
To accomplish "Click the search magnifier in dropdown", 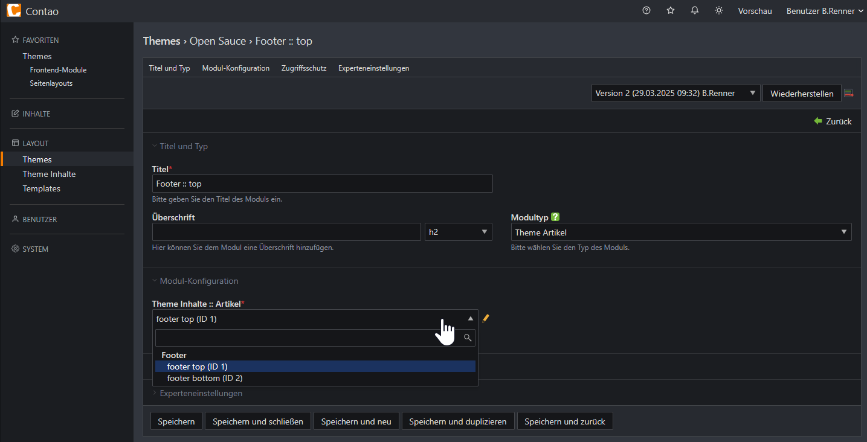I will coord(468,338).
